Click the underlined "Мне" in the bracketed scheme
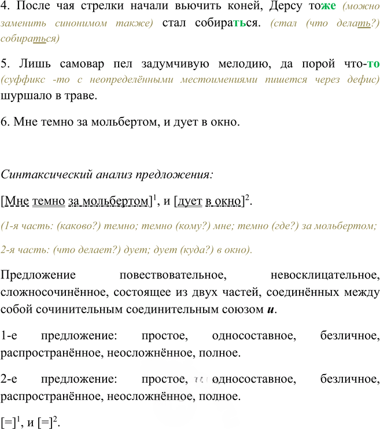Image resolution: width=380 pixels, height=429 pixels. (17, 201)
